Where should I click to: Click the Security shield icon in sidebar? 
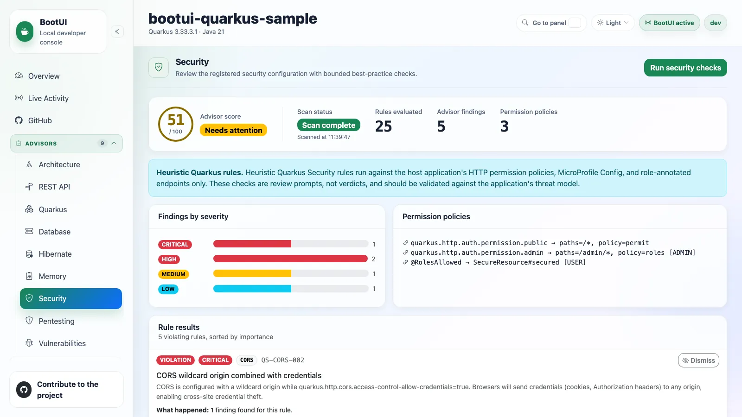pos(29,298)
